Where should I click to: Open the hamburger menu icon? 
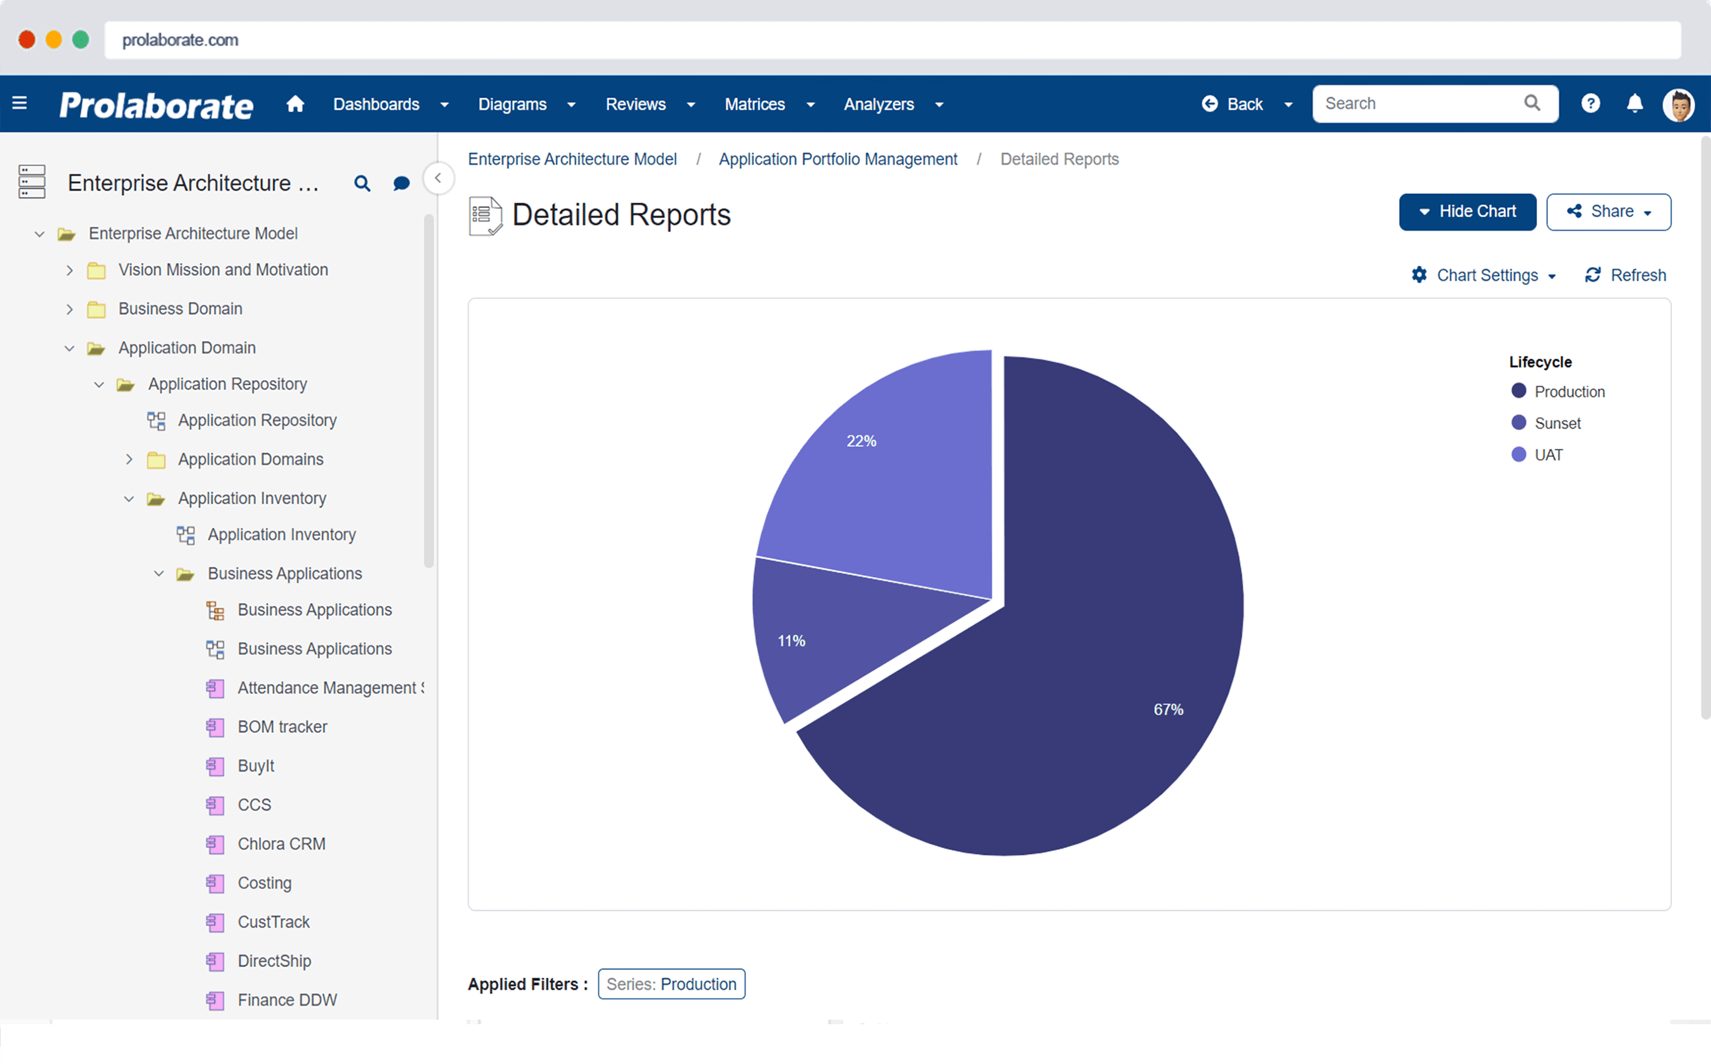pyautogui.click(x=20, y=104)
